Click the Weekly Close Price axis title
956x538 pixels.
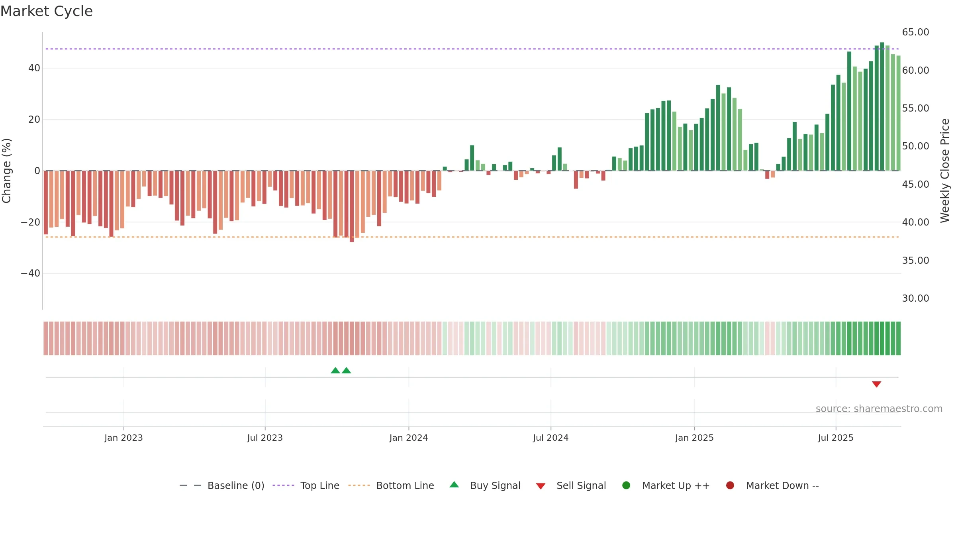tap(945, 171)
